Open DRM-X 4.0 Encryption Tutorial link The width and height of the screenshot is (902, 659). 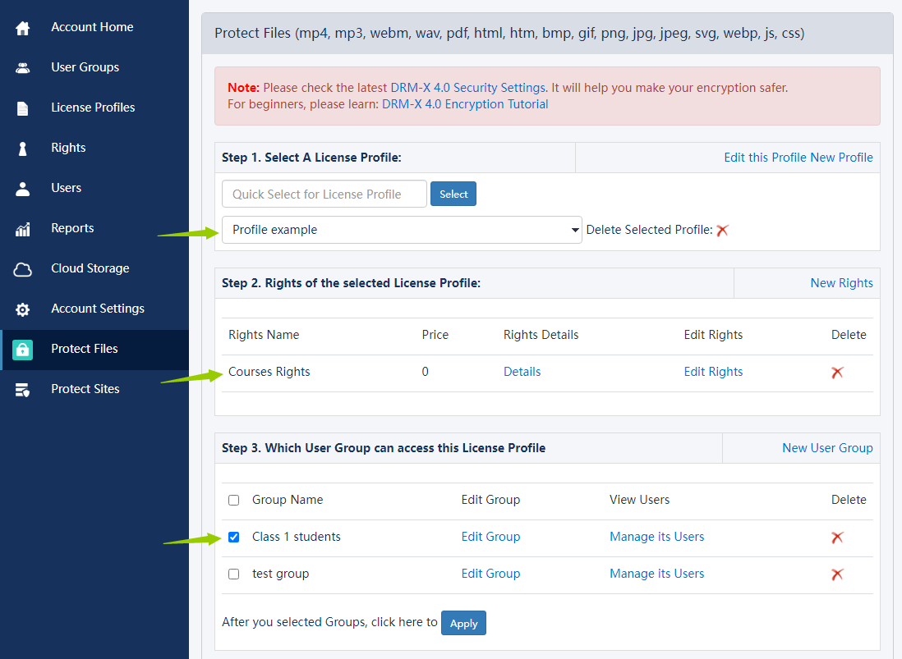pyautogui.click(x=465, y=104)
